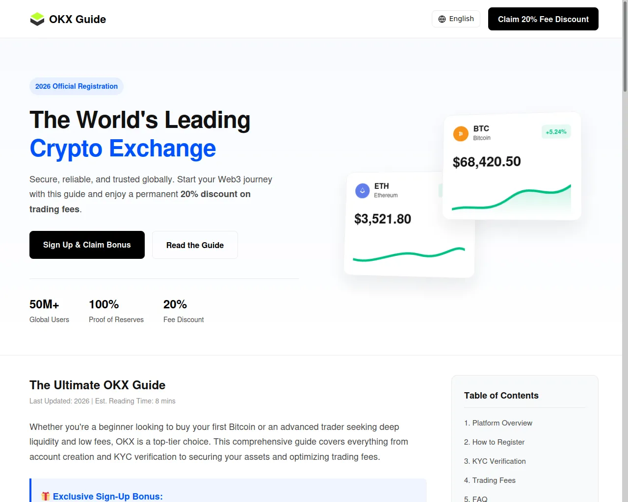Click the +5.24% change badge
This screenshot has width=628, height=502.
tap(556, 132)
